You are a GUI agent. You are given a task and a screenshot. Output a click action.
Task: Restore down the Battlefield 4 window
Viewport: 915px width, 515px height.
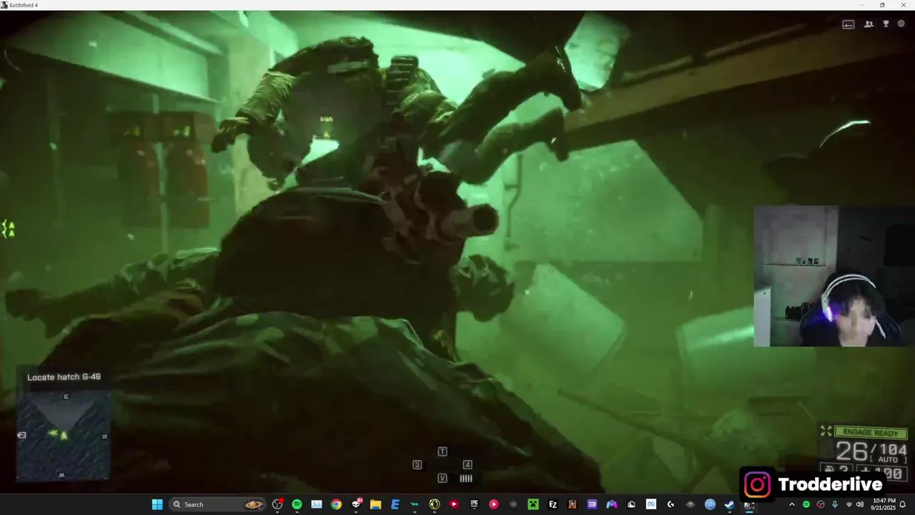882,5
